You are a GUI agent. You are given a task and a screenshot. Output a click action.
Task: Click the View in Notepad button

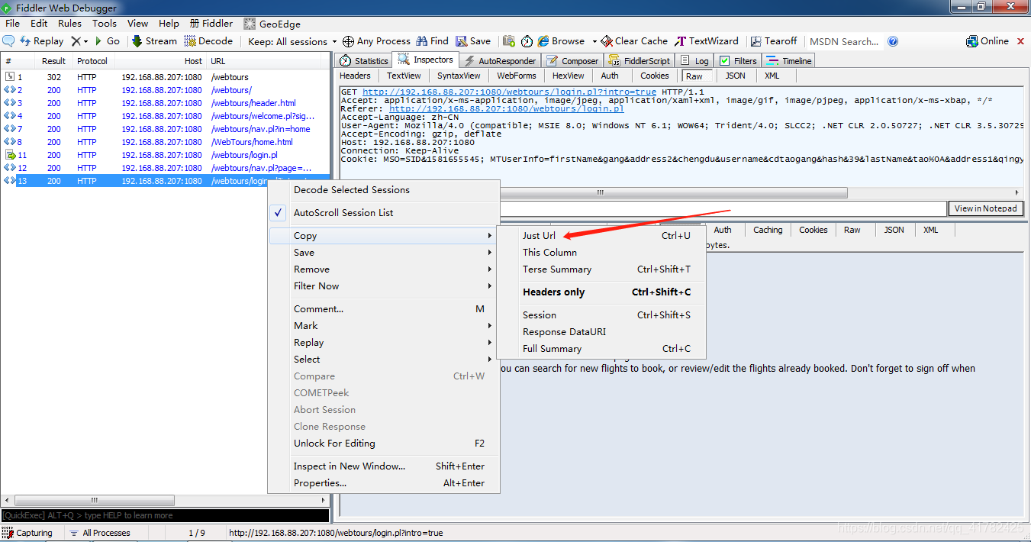[985, 208]
